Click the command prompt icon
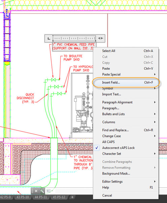Screen dimensions: 167x203 tap(48, 191)
